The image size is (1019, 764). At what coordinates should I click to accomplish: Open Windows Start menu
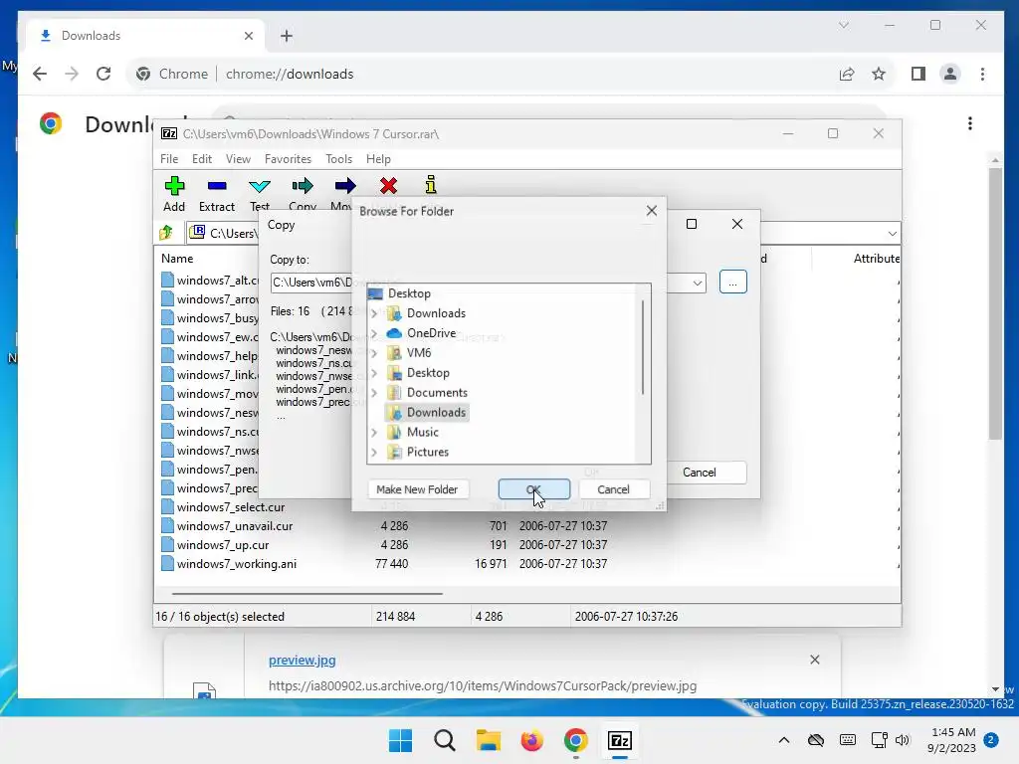pos(400,740)
